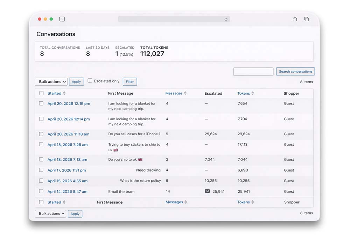
Task: Click the Started header in table footer
Action: [x=56, y=202]
